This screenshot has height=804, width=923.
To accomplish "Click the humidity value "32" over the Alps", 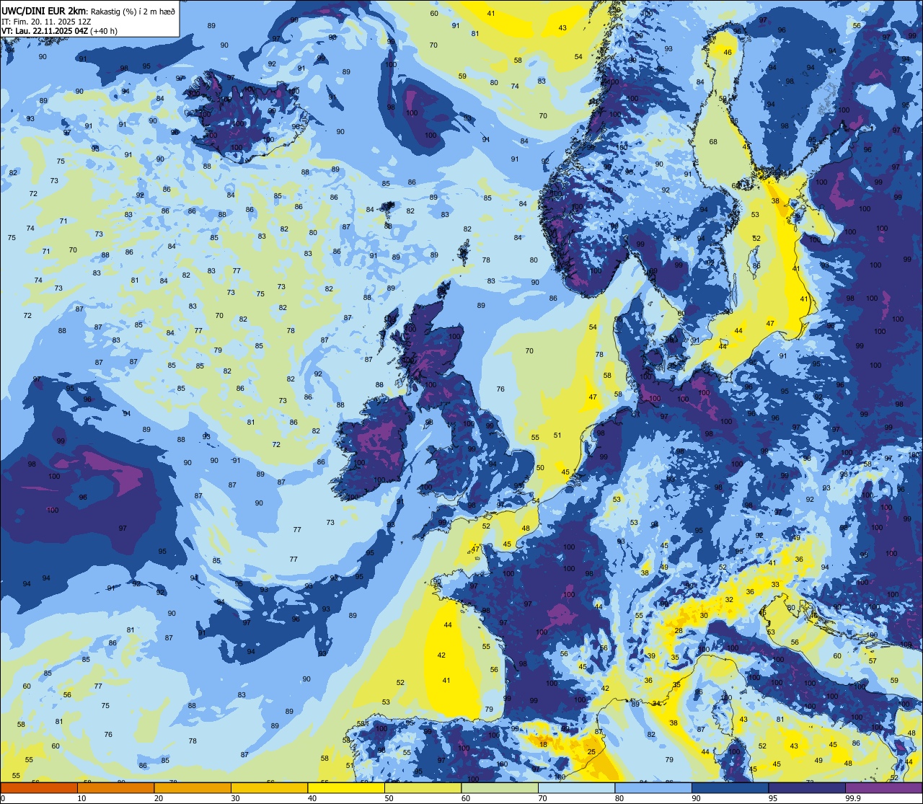I will (730, 600).
